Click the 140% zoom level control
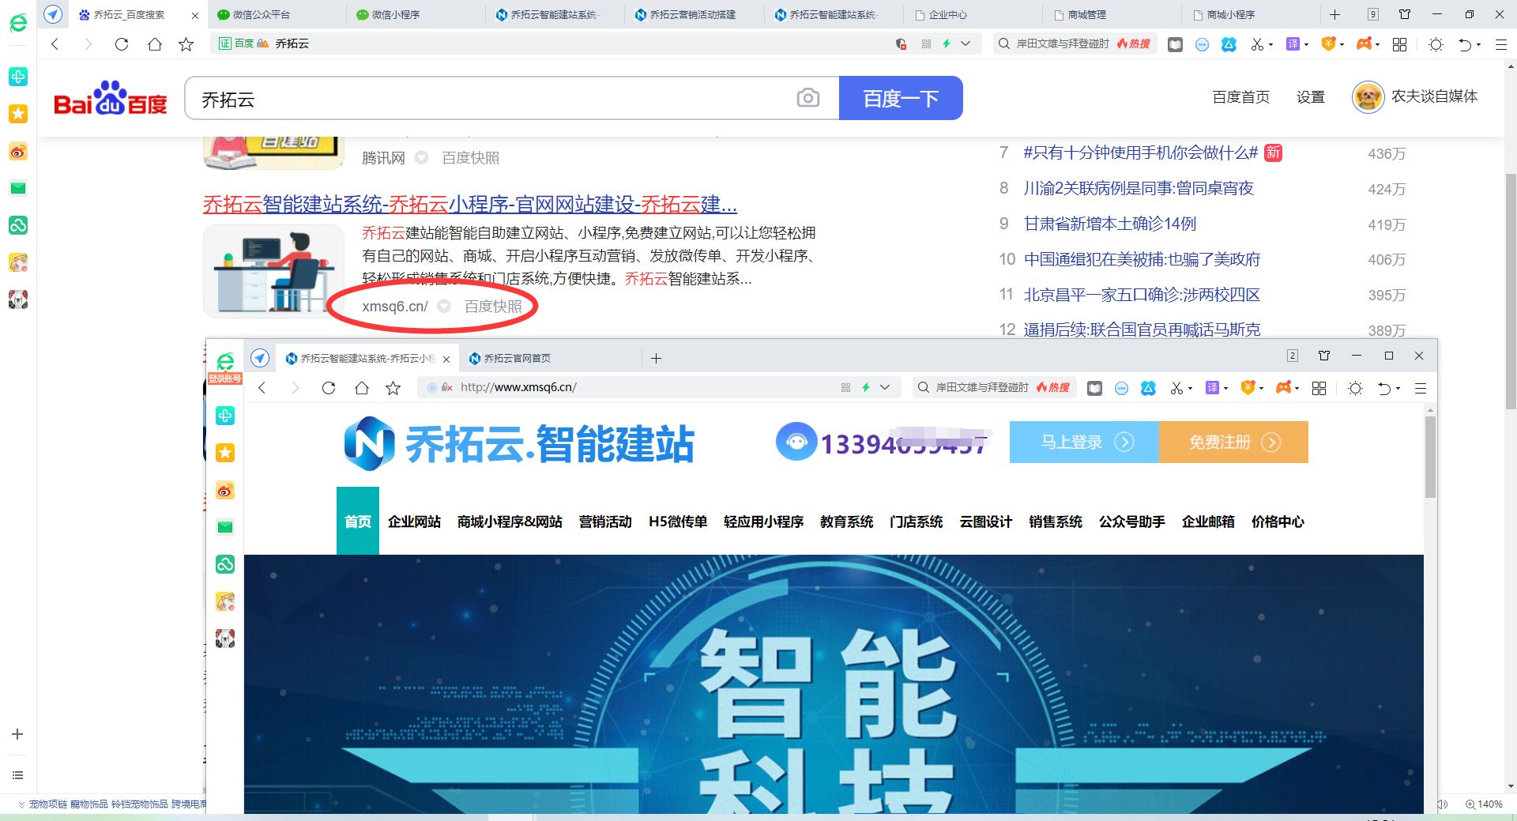Image resolution: width=1517 pixels, height=821 pixels. point(1484,804)
